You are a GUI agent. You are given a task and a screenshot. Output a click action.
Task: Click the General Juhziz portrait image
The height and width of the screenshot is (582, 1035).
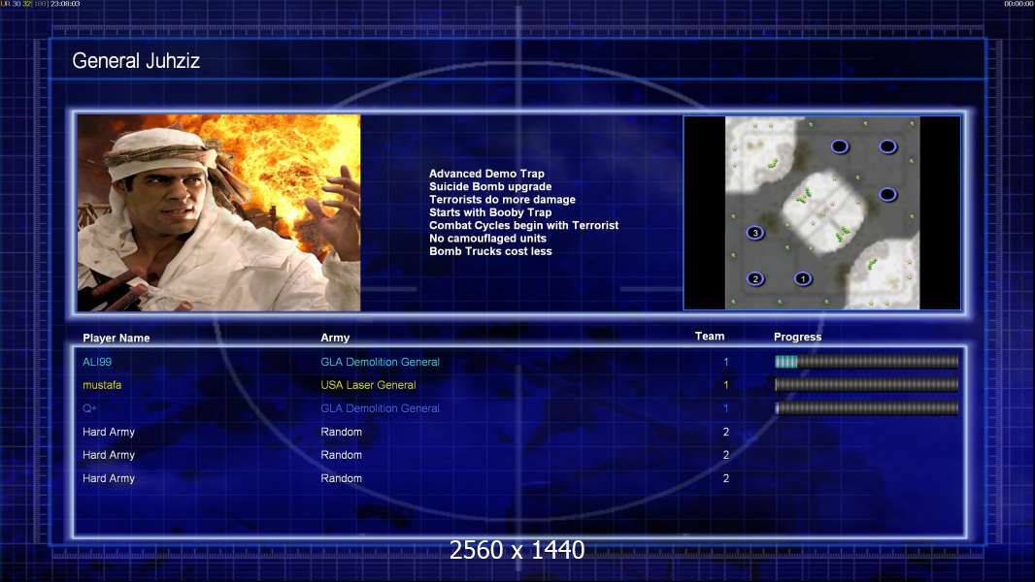219,212
